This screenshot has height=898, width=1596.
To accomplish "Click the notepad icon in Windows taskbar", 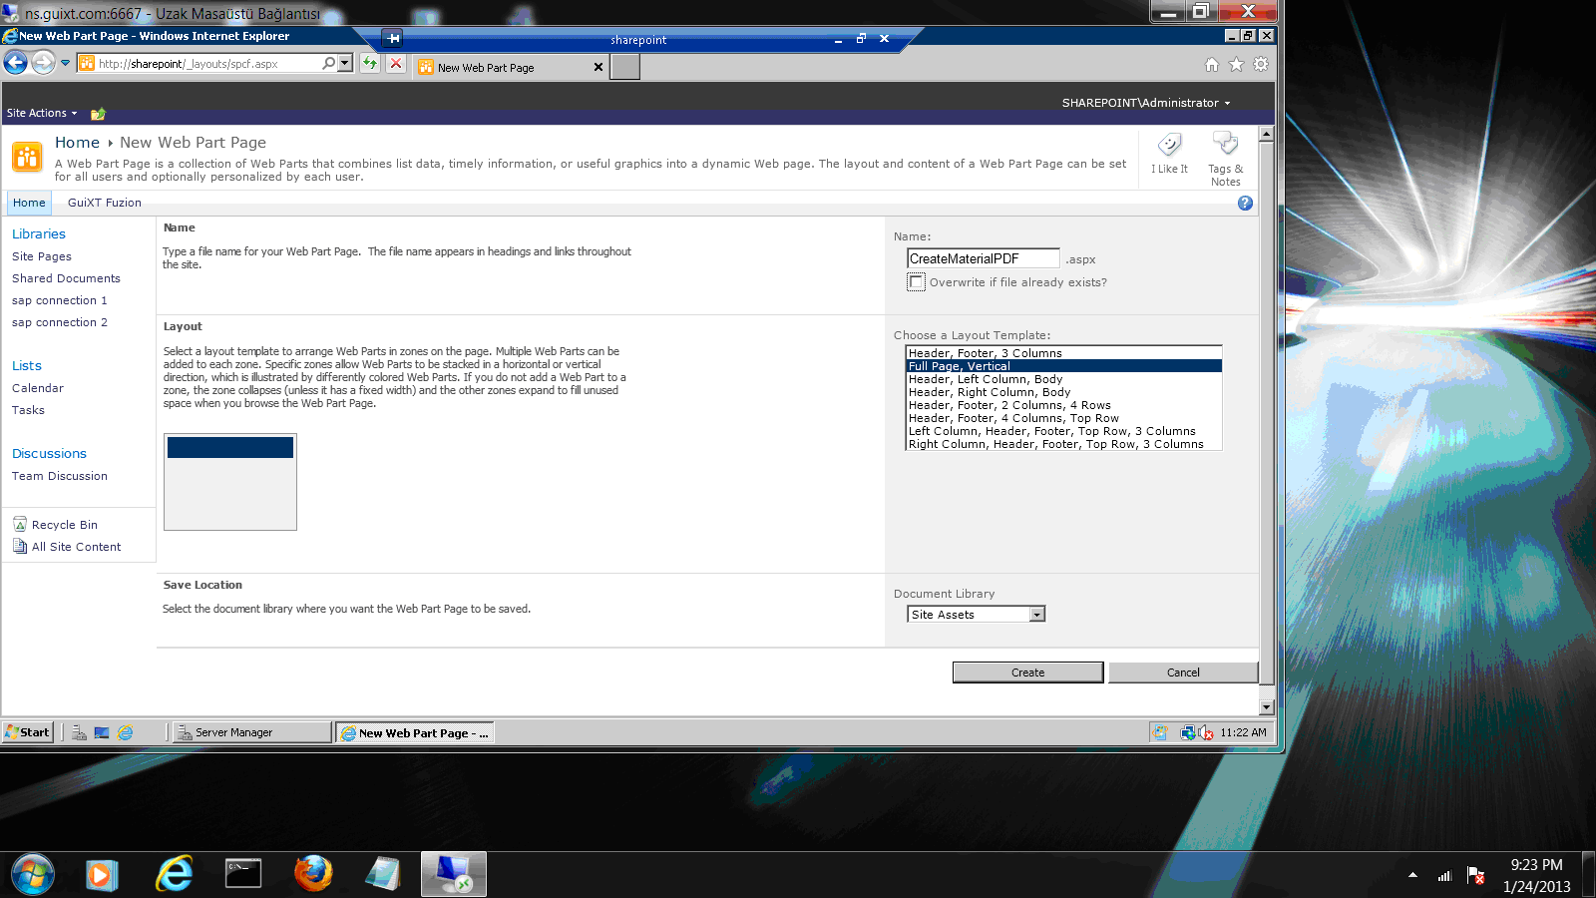I will click(x=383, y=874).
